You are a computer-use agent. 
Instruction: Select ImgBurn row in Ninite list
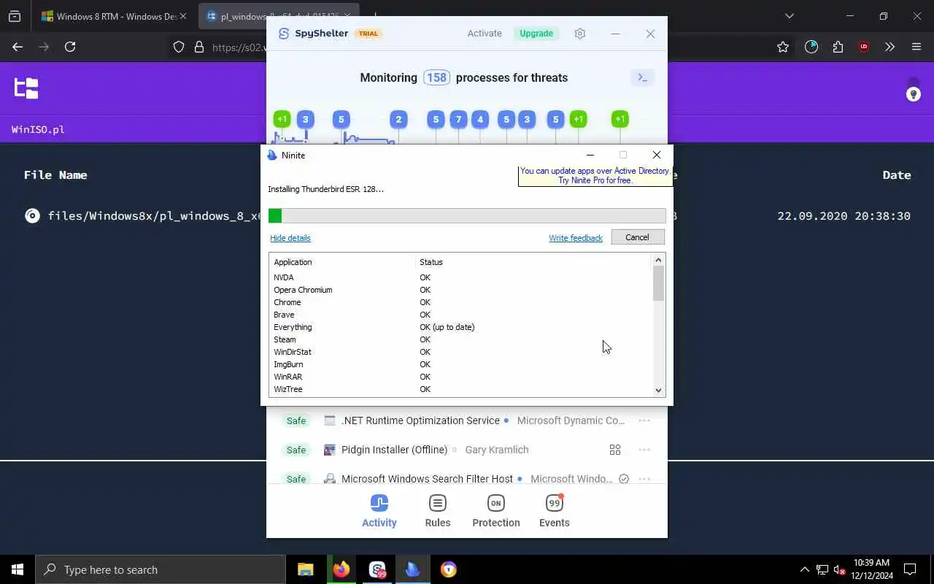click(x=460, y=364)
